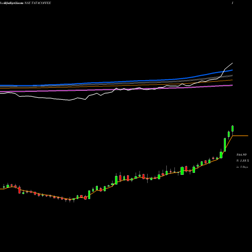Image resolution: width=252 pixels, height=252 pixels.
Task: Click the NSE TATACOFFEE chart title
Action: point(37,3)
